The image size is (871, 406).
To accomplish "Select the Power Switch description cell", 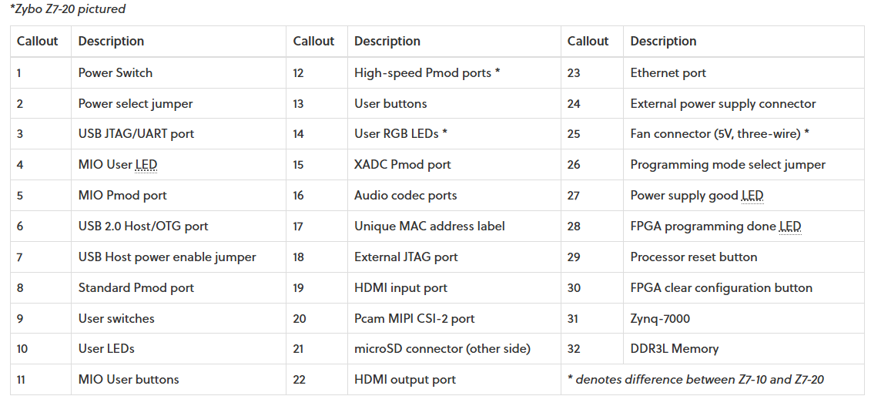I will tap(116, 73).
